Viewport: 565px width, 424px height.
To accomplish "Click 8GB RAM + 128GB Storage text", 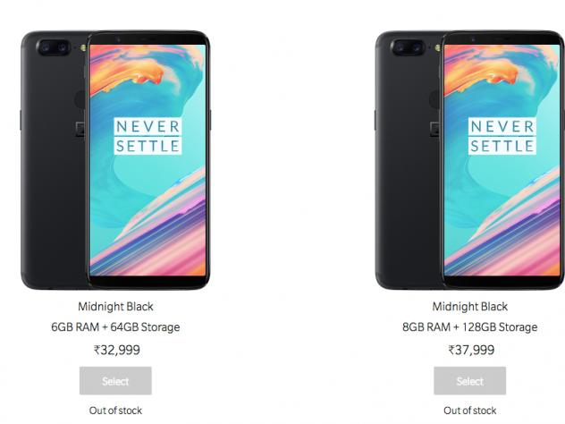I will [x=470, y=327].
